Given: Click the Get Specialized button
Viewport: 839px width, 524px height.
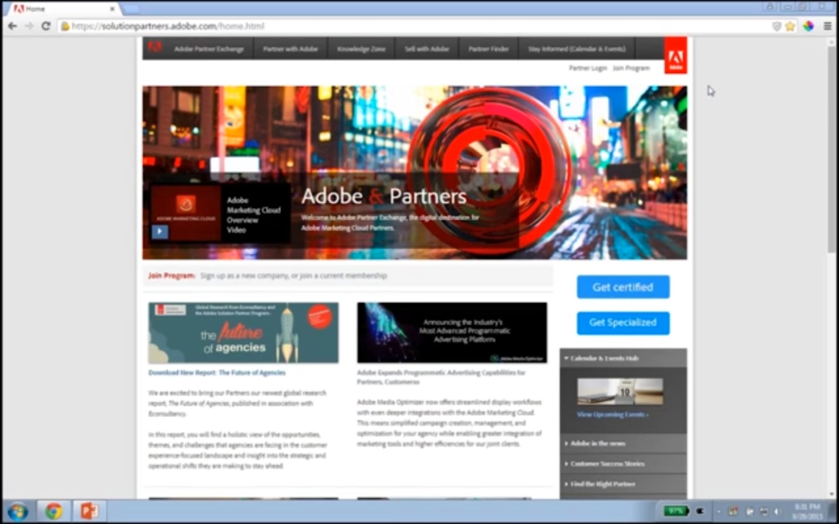Looking at the screenshot, I should pos(623,323).
